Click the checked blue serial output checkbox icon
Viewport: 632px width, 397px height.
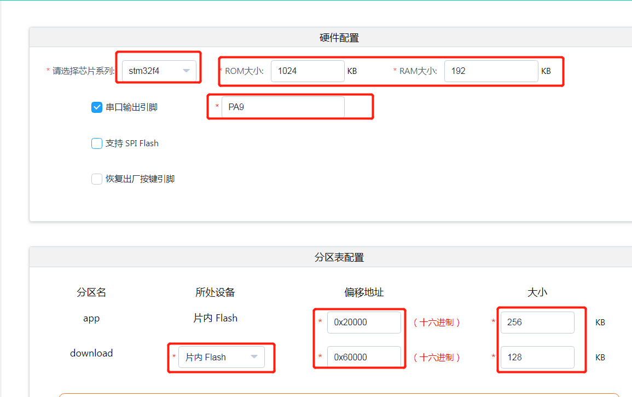[96, 107]
